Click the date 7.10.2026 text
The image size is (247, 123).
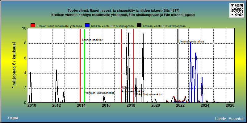12,118
